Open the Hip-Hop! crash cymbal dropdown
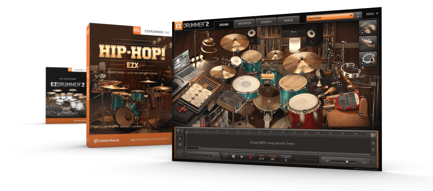433x191 pixels. click(238, 51)
